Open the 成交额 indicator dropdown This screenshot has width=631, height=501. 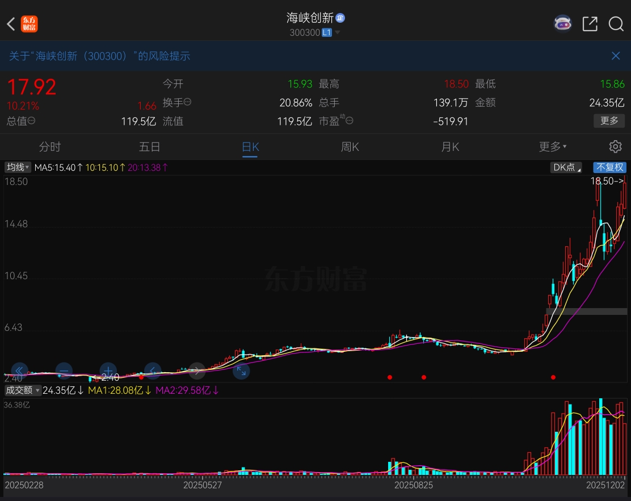[x=23, y=390]
